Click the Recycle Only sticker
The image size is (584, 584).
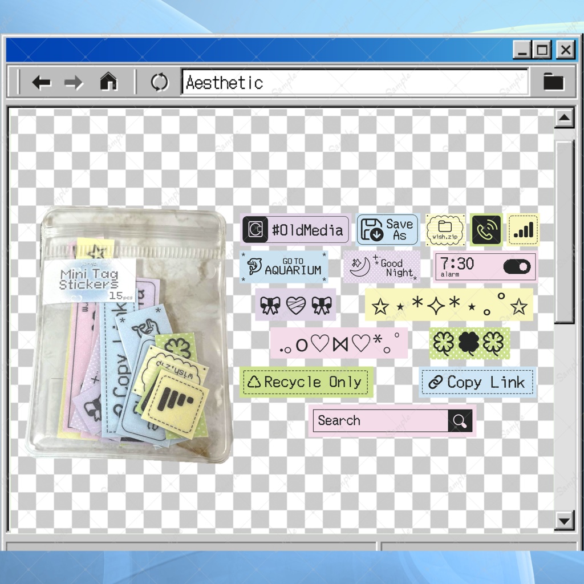pyautogui.click(x=306, y=382)
